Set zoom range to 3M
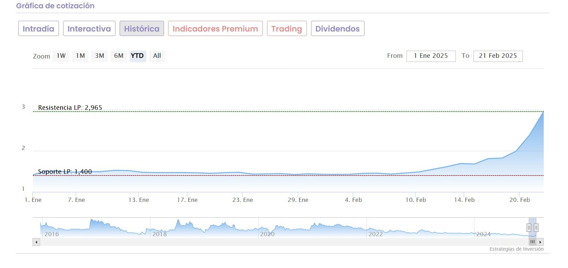The height and width of the screenshot is (268, 568). 100,56
